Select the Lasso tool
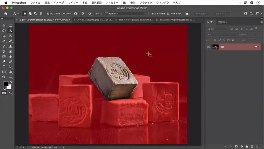Viewport: 264px width, 149px height. click(4, 31)
